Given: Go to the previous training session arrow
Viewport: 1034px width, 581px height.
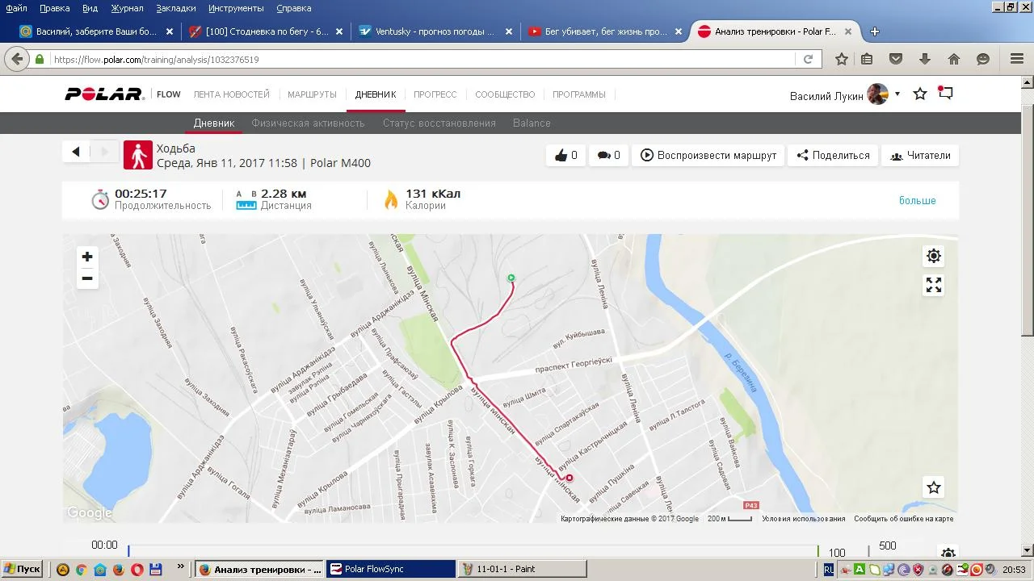Looking at the screenshot, I should tap(76, 152).
